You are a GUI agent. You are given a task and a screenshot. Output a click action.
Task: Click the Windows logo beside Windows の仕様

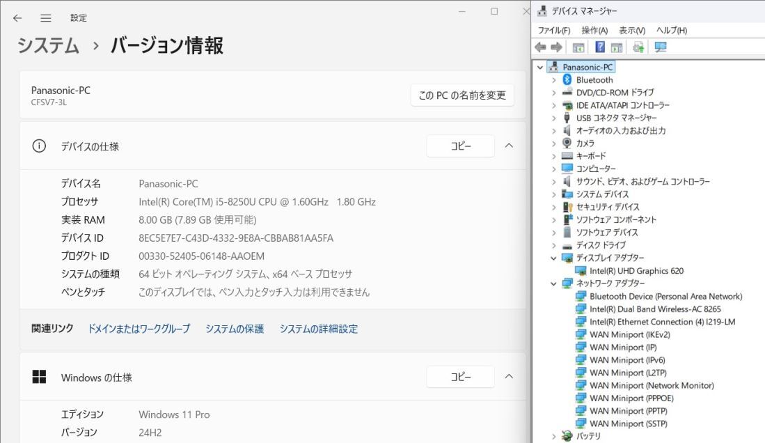(x=39, y=377)
